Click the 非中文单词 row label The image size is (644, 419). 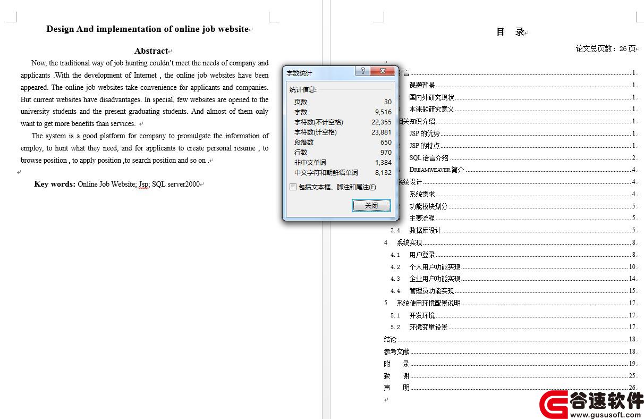coord(310,162)
